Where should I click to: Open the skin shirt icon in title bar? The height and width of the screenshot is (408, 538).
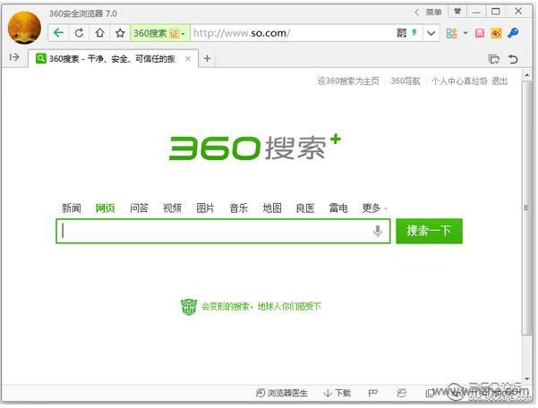click(x=457, y=12)
